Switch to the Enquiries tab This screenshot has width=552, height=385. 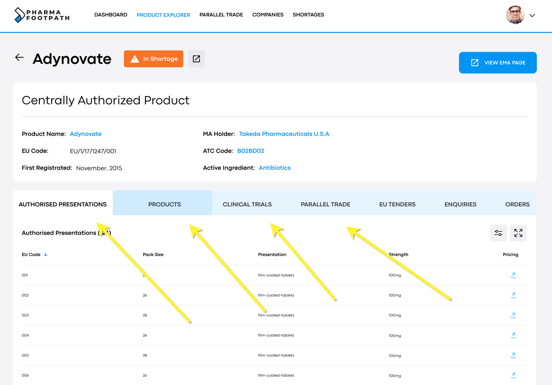click(461, 204)
